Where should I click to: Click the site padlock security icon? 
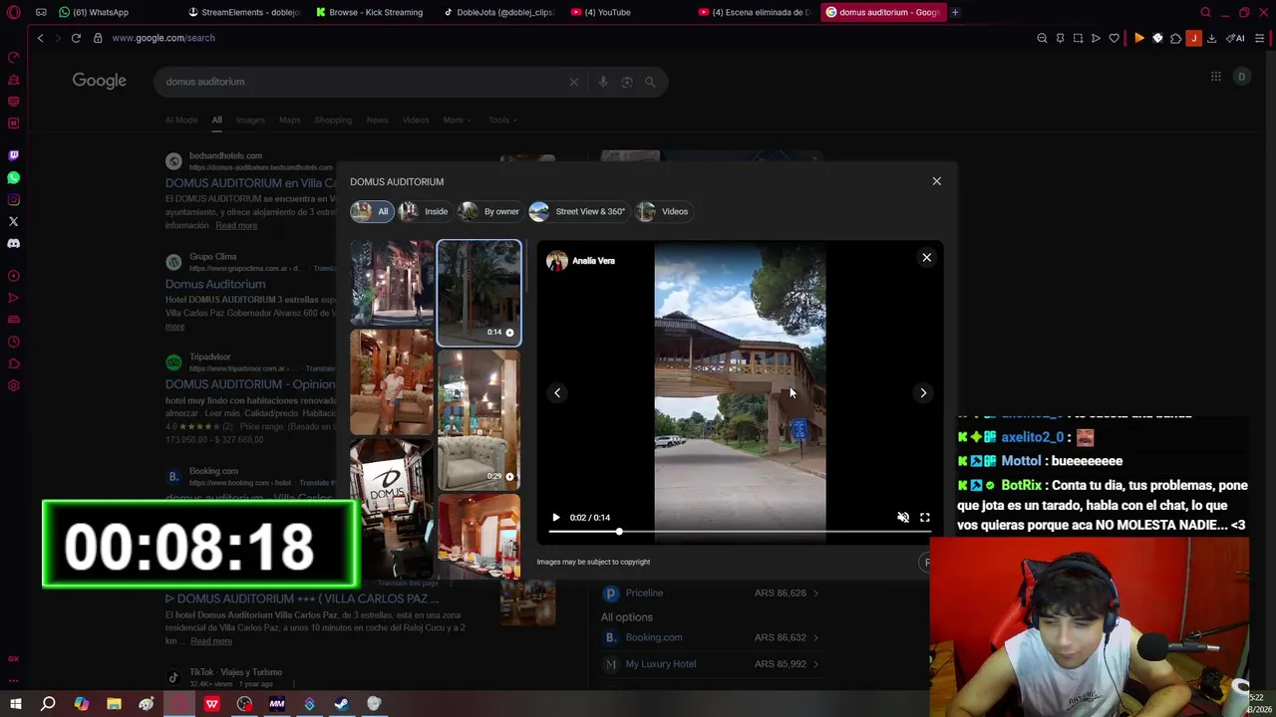point(98,38)
